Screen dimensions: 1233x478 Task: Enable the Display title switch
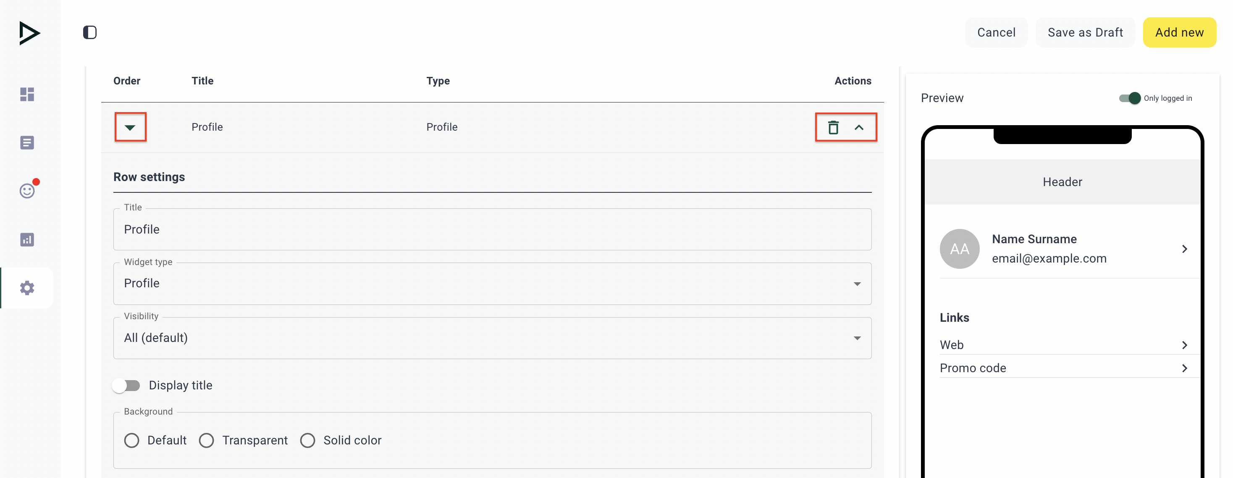[x=126, y=385]
